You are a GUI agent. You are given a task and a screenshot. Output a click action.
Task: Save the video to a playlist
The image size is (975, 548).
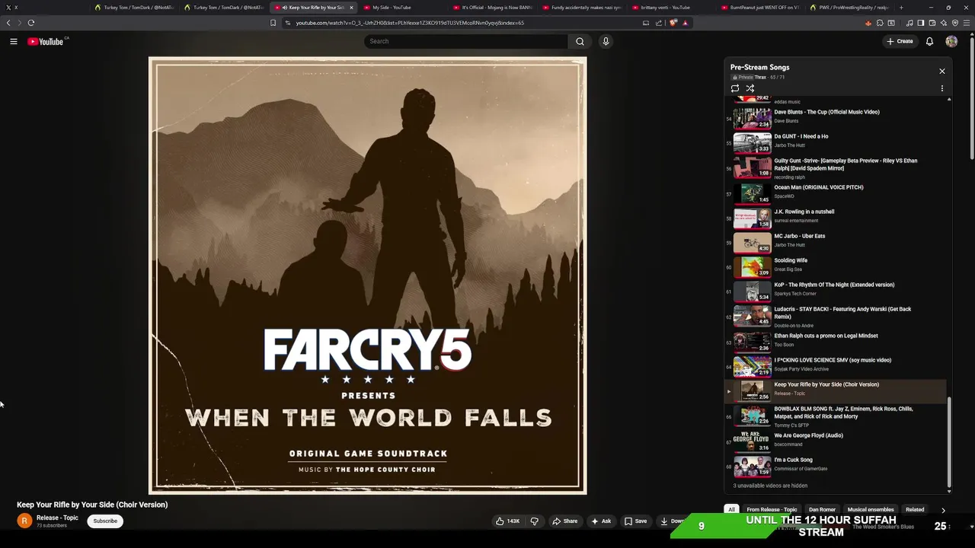pyautogui.click(x=636, y=521)
